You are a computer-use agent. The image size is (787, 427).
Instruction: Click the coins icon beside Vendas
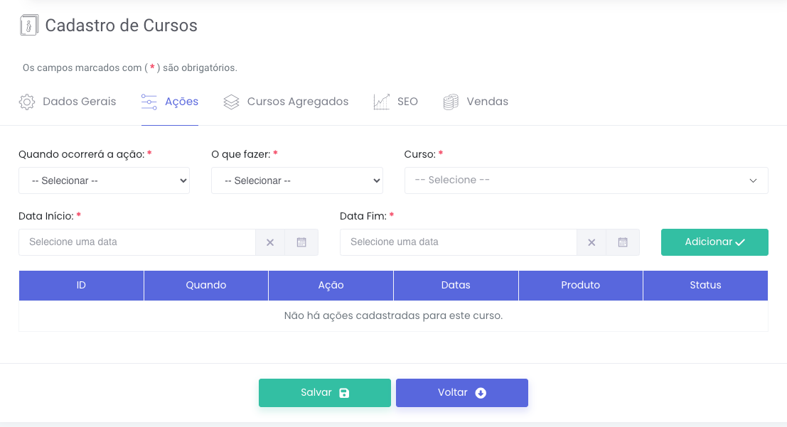451,102
